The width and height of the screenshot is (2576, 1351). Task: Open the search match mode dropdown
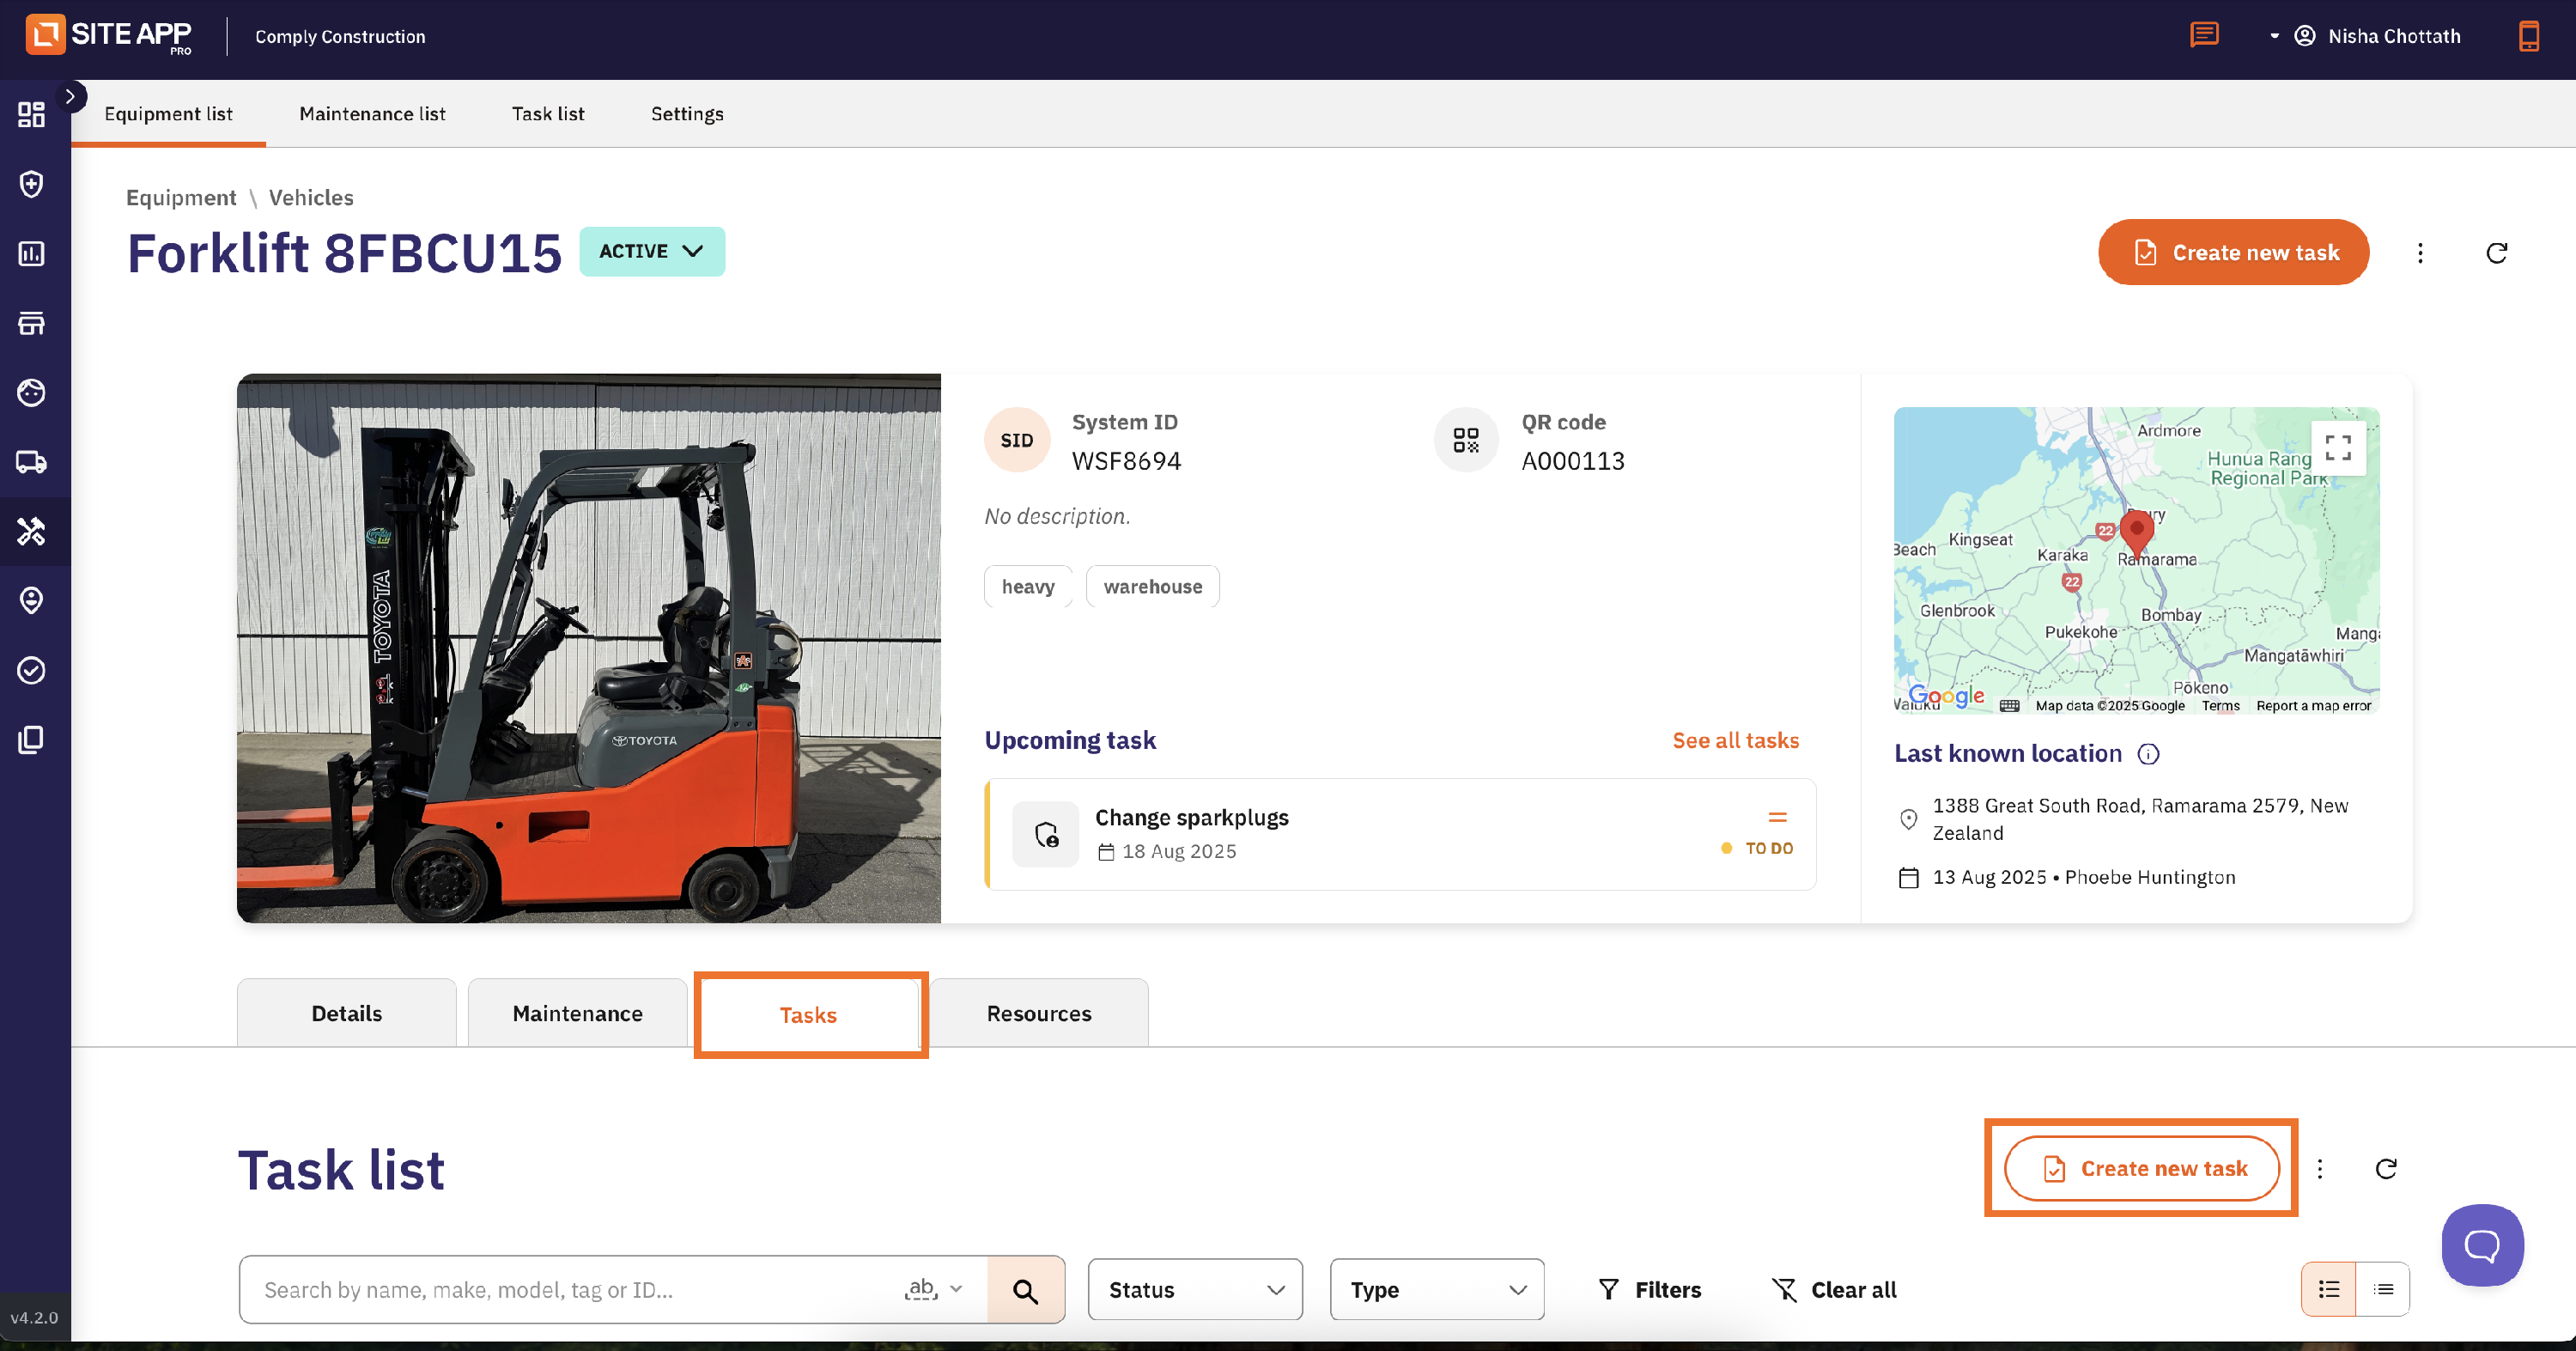tap(935, 1290)
